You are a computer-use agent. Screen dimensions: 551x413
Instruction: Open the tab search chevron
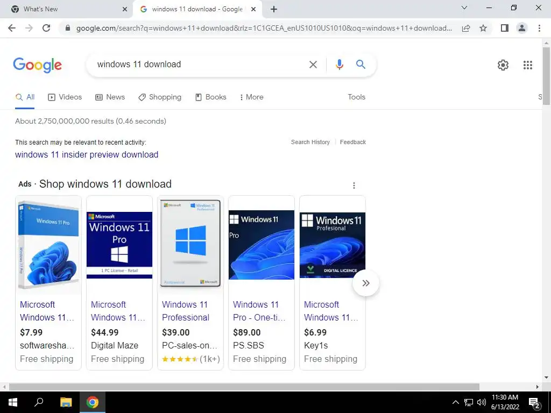464,8
